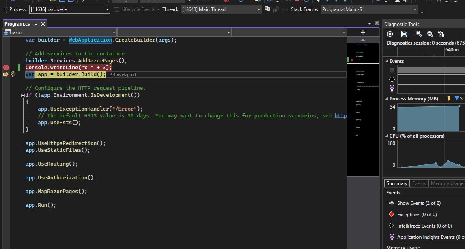
Task: Open editor settings gear beside tab well
Action: click(x=377, y=23)
